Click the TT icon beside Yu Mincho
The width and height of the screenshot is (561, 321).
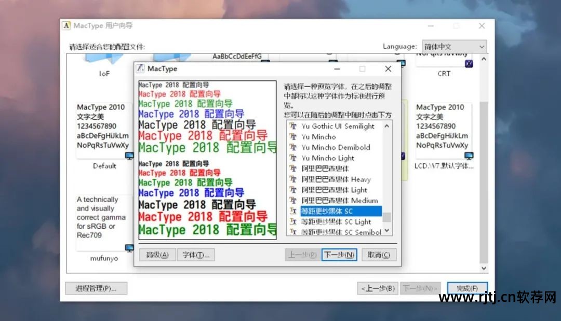pos(292,136)
